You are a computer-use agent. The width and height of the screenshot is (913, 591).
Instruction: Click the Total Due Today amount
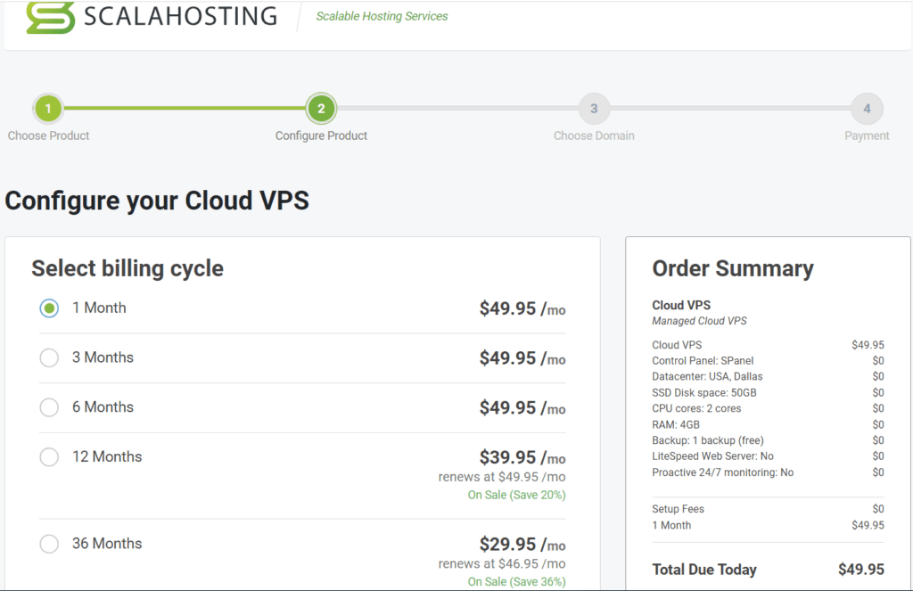[861, 570]
